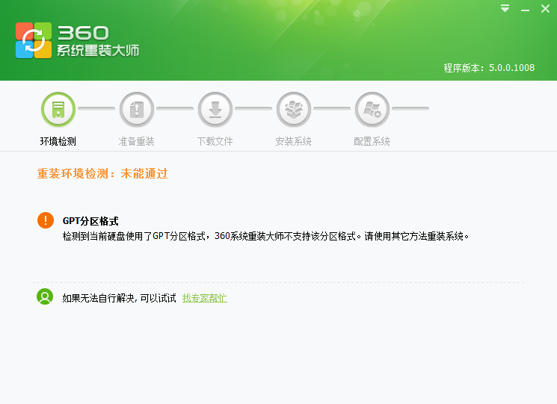This screenshot has height=404, width=557.
Task: Click the 360 系统重装大师 logo icon
Action: pyautogui.click(x=34, y=40)
